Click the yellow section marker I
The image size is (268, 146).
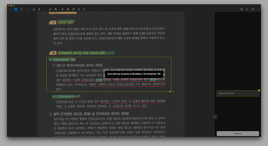(53, 22)
